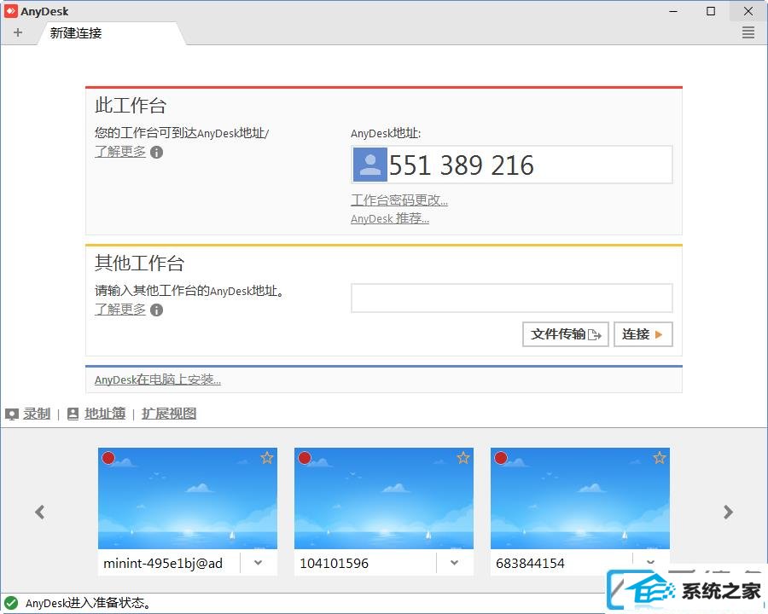Click status text AnyDesk进入准备状态
Screen dimensions: 768x614
[x=88, y=603]
